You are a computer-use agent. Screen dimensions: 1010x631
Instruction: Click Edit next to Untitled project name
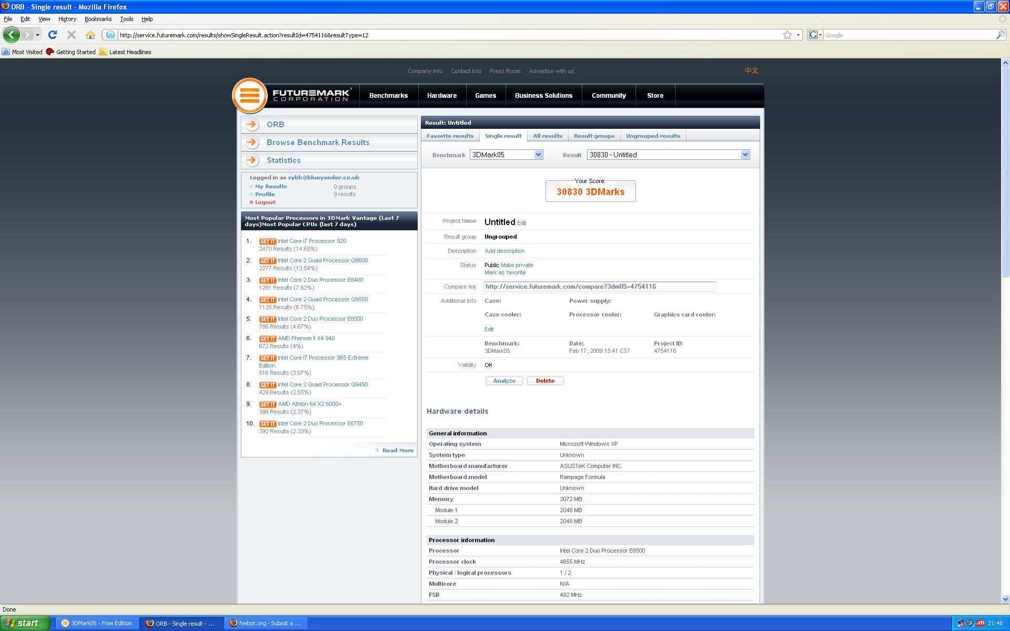tap(521, 223)
